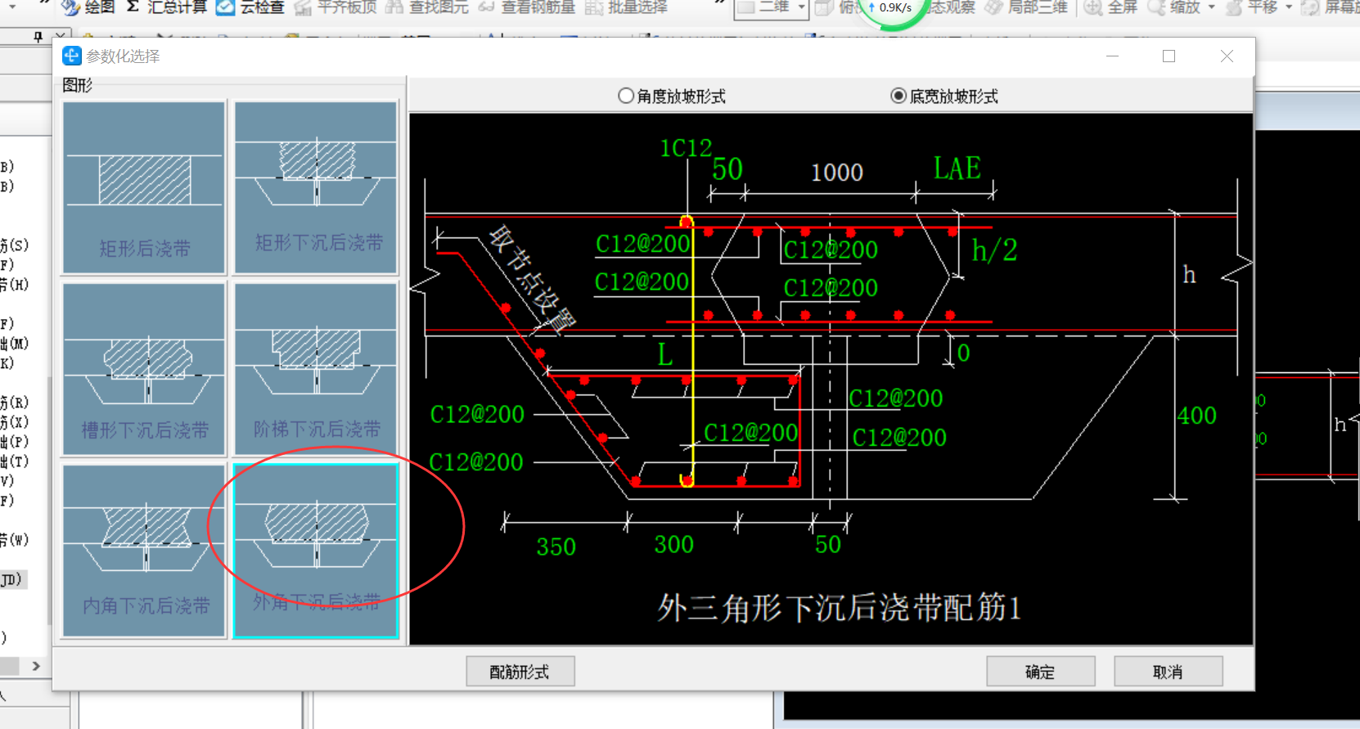Click the 取消 cancel button
This screenshot has width=1360, height=729.
click(1169, 672)
